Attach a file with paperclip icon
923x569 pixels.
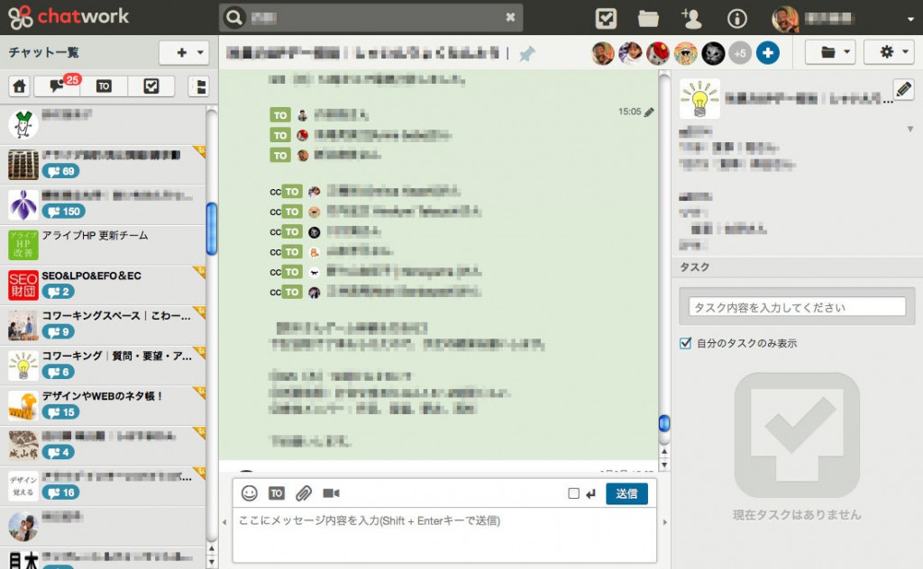[303, 493]
